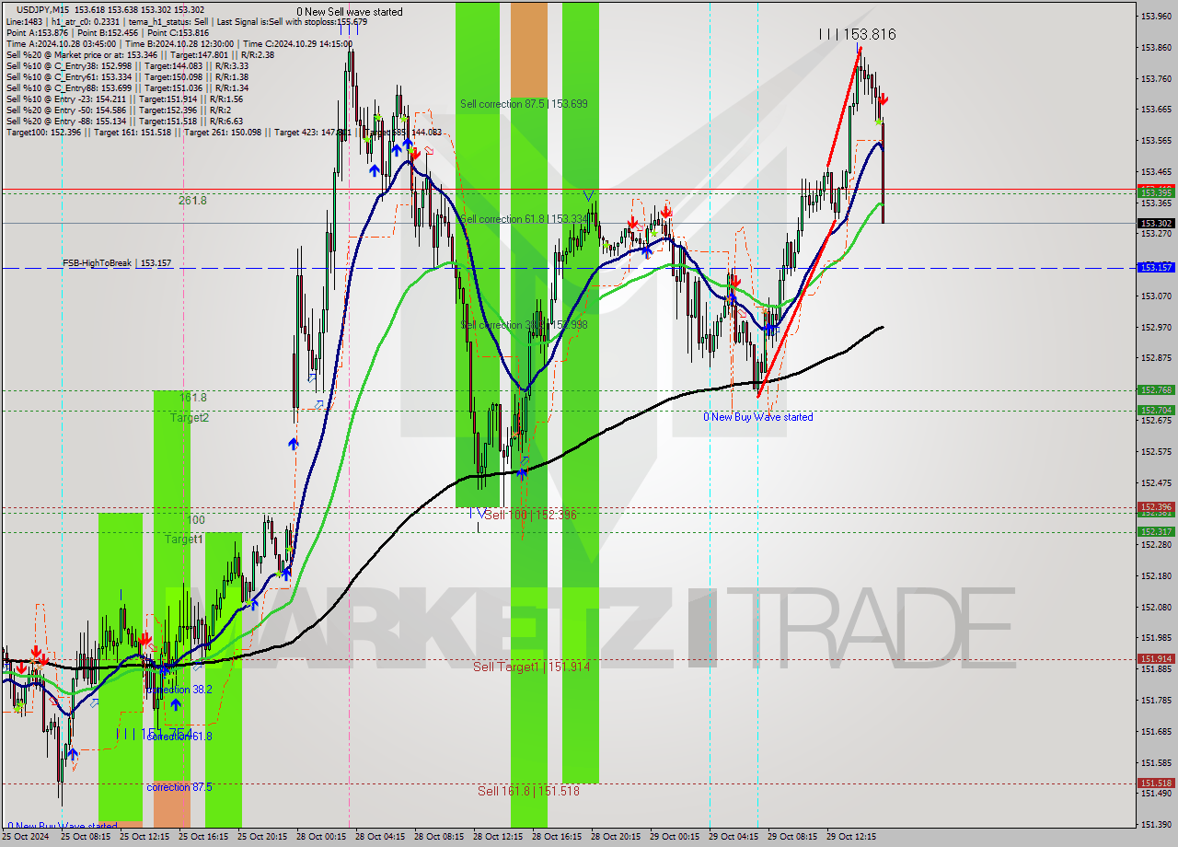Select the peak label '| | | 153.816'
The width and height of the screenshot is (1178, 847).
pyautogui.click(x=857, y=34)
